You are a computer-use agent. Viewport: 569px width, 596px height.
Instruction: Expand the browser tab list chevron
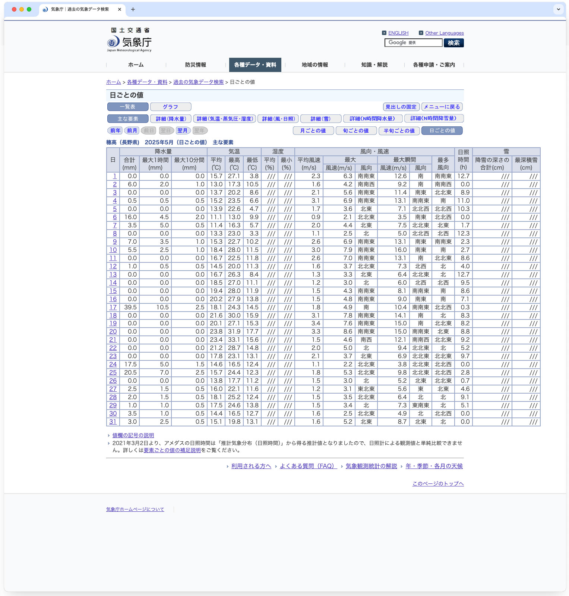558,9
